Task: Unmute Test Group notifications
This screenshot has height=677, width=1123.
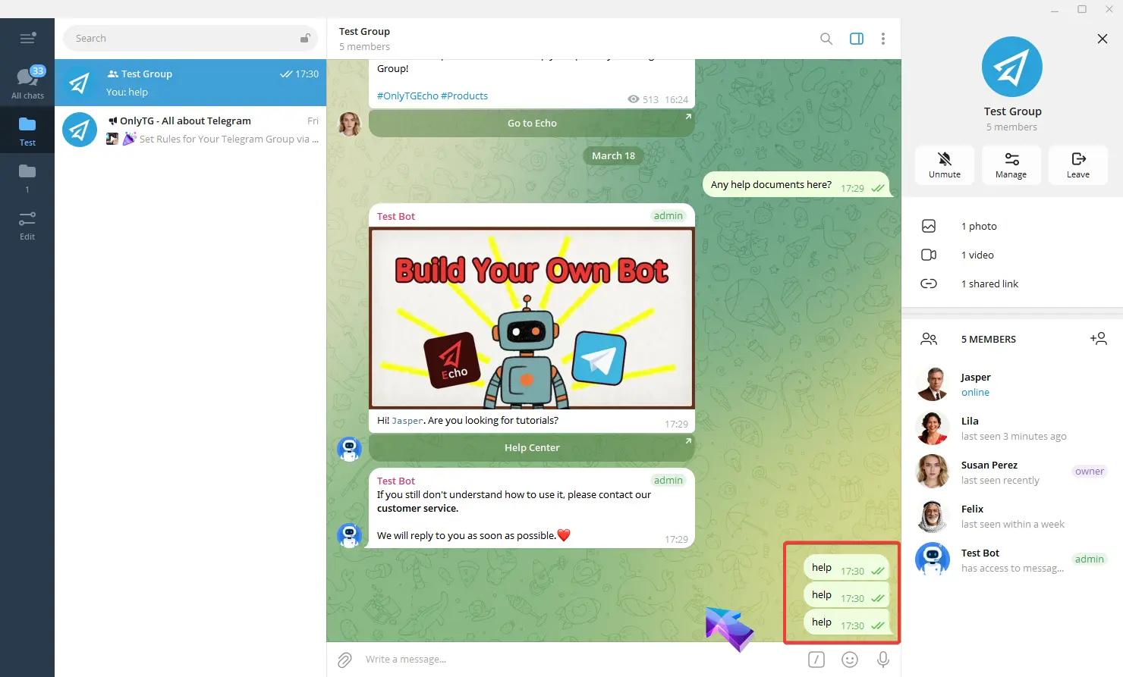Action: (x=944, y=165)
